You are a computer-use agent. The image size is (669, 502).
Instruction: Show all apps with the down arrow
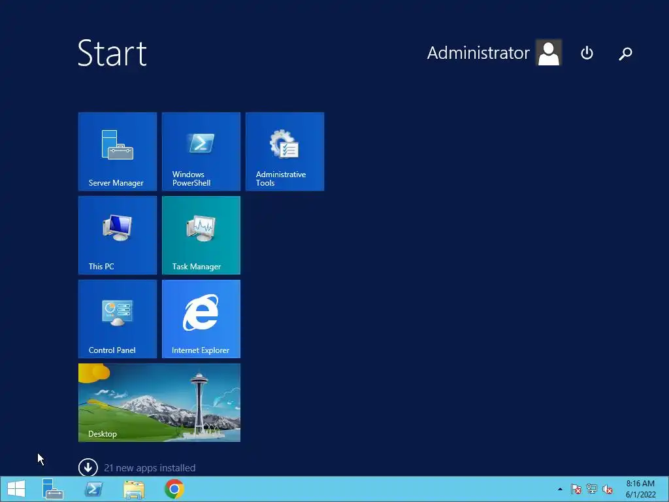click(x=88, y=467)
